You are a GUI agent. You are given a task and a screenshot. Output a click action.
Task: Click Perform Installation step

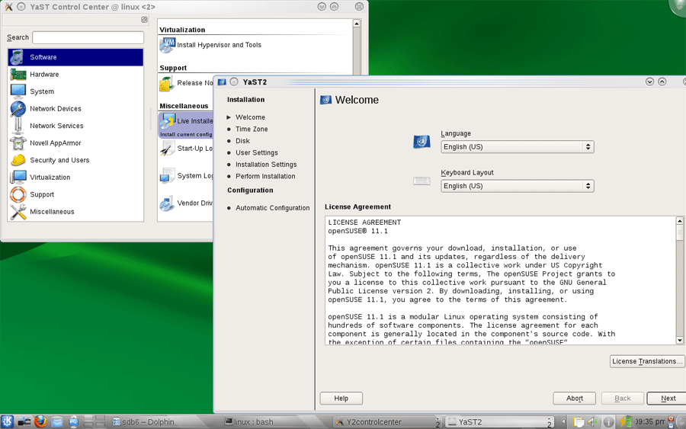tap(265, 176)
